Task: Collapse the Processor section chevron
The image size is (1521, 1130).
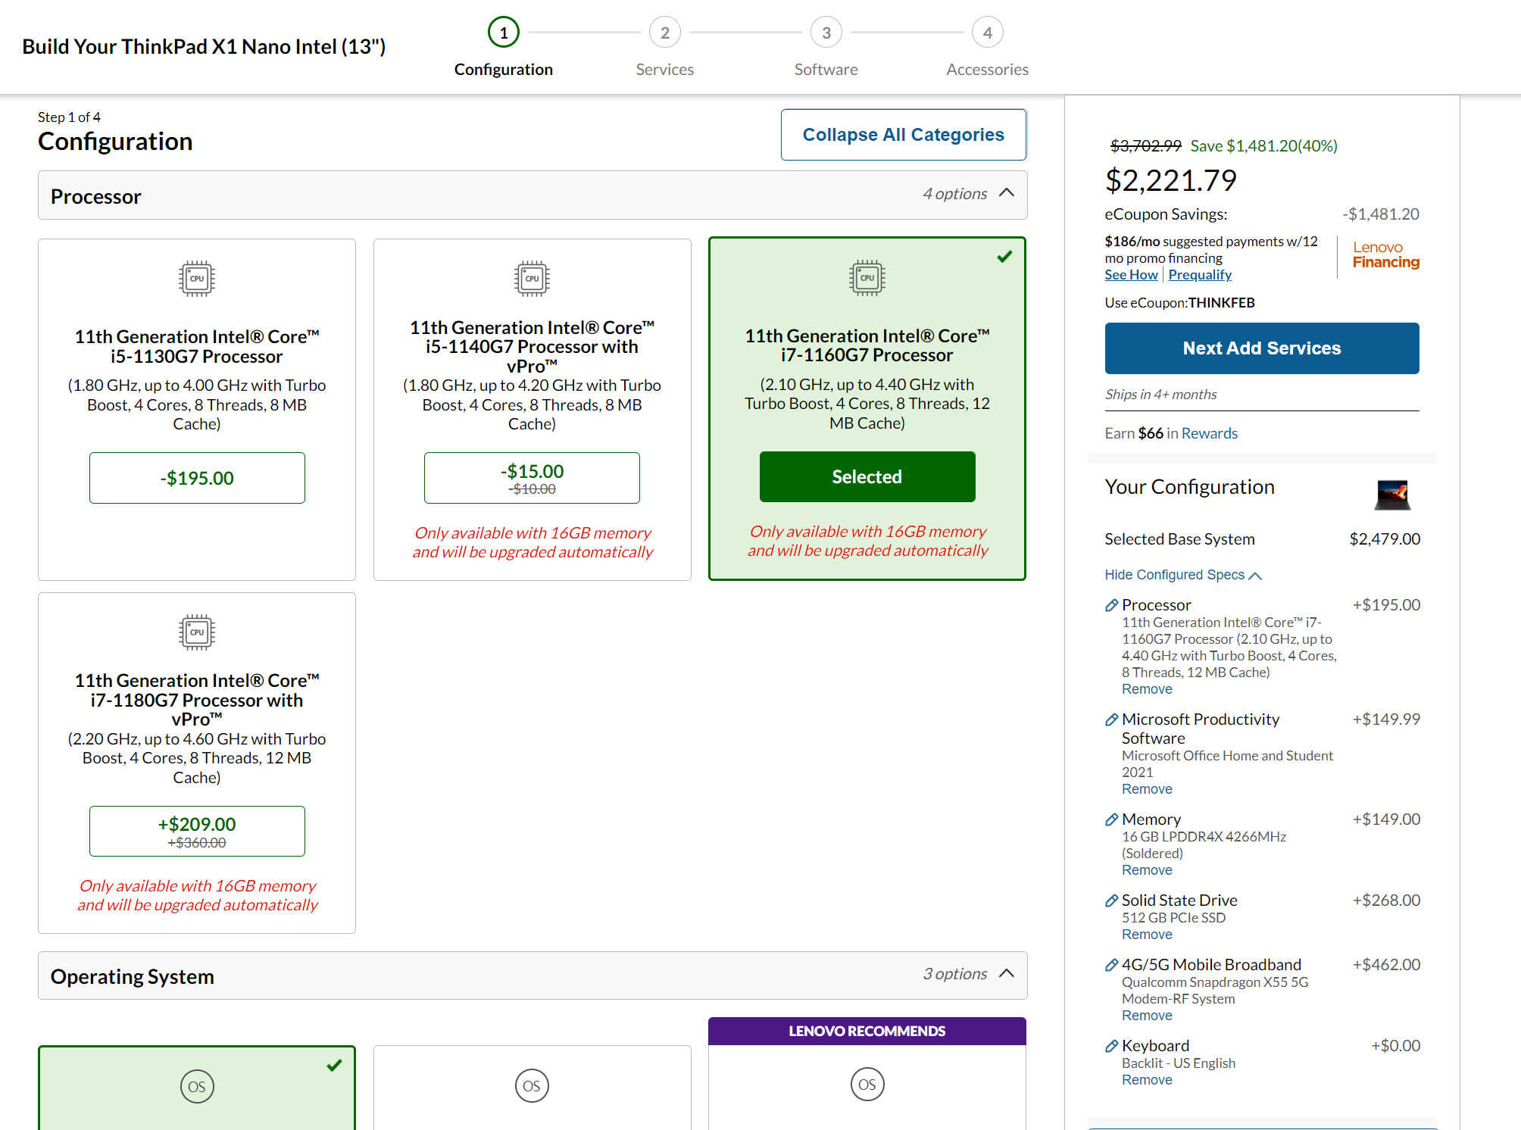Action: (x=1007, y=193)
